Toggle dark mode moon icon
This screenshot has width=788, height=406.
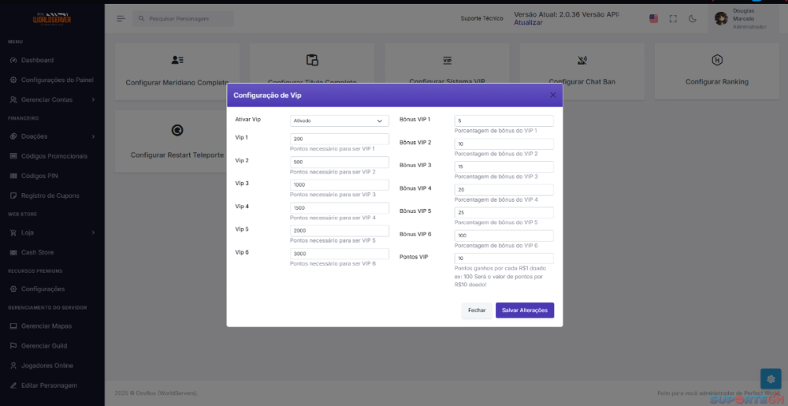[693, 18]
